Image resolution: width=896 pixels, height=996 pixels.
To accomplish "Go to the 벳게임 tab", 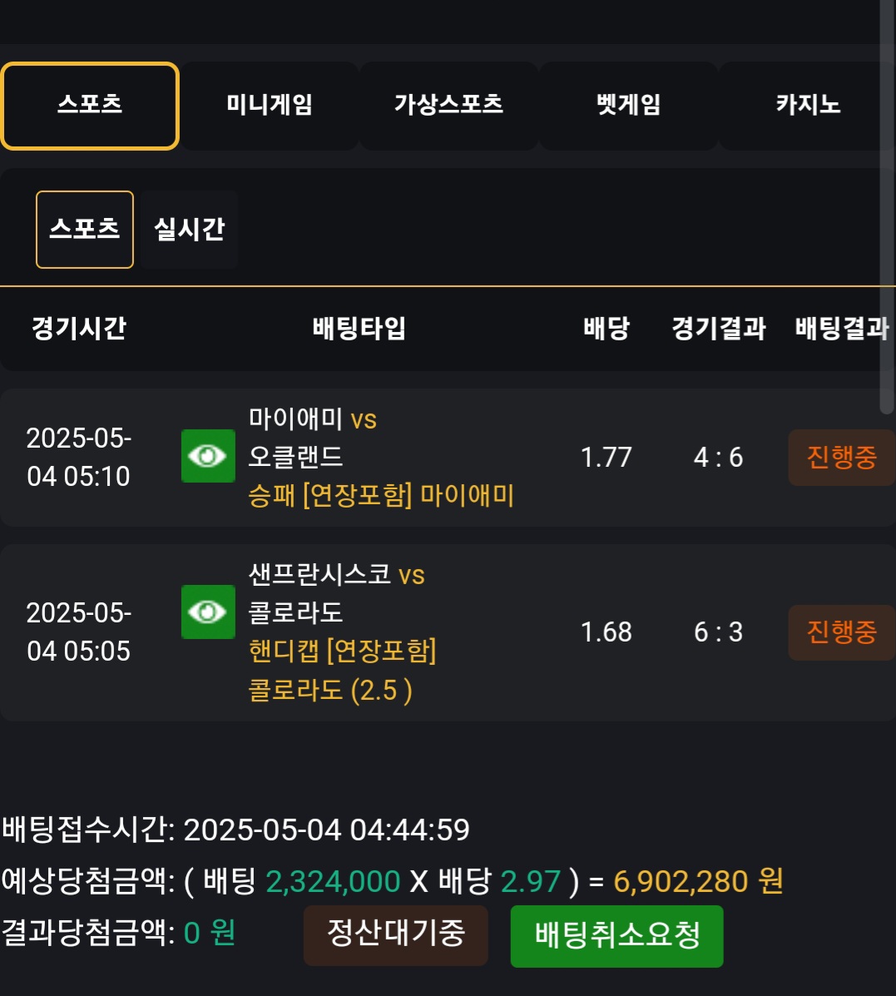I will pyautogui.click(x=628, y=106).
